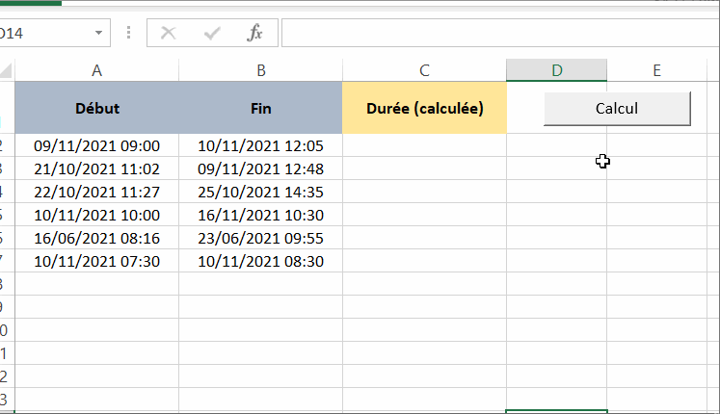The width and height of the screenshot is (720, 414).
Task: Select the yellow Durée (calculée) header cell
Action: (424, 108)
